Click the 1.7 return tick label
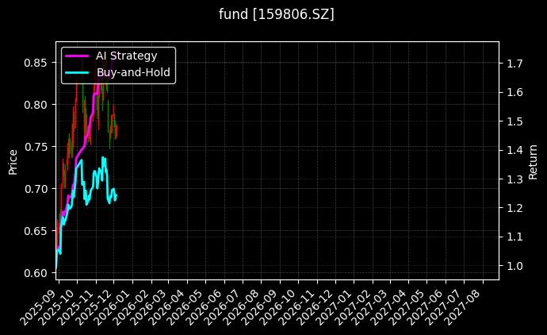Screen dimensions: 547x335 pos(515,64)
